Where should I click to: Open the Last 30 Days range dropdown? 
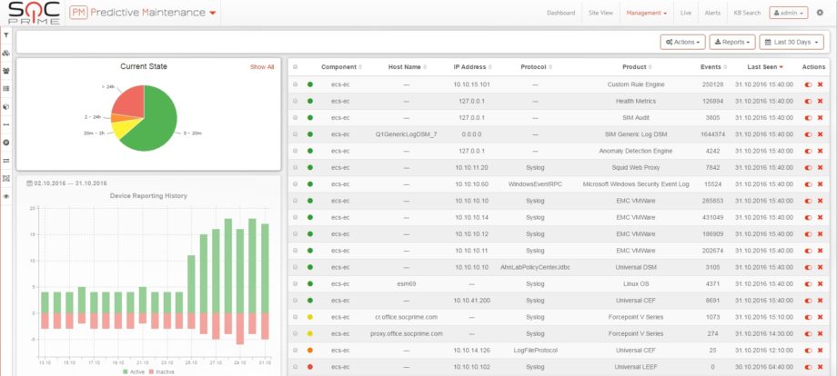[792, 42]
